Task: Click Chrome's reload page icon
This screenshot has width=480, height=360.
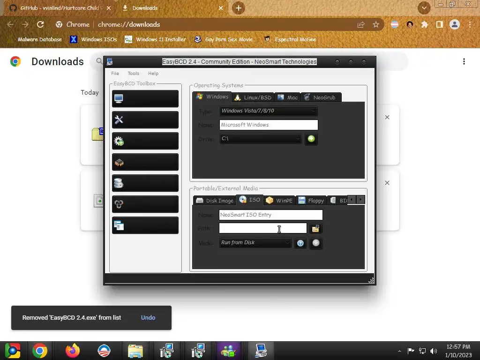Action: 40,24
